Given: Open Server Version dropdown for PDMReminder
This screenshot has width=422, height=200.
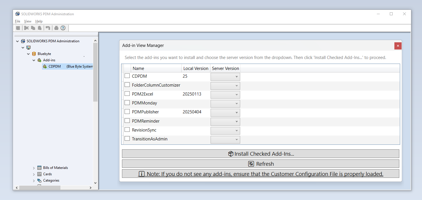Looking at the screenshot, I should (x=225, y=122).
